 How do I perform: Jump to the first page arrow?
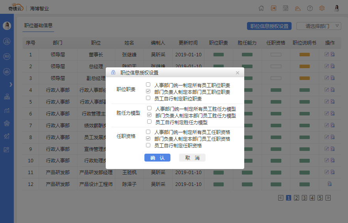[x=281, y=198]
